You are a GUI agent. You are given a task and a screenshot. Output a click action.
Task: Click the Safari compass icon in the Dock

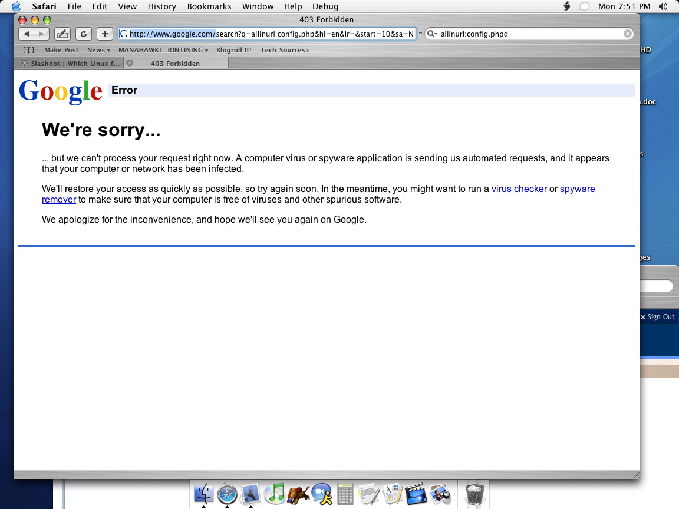227,494
